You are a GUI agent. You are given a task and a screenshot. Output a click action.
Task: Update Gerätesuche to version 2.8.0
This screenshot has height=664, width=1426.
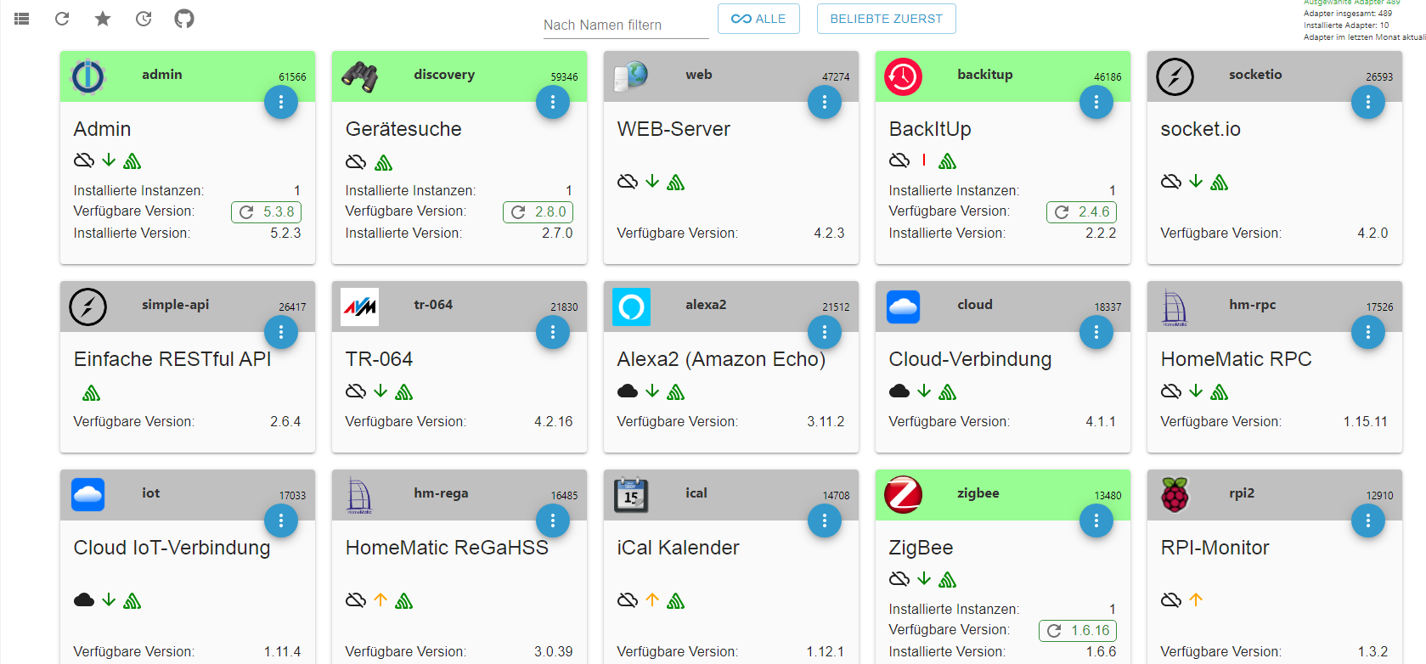pos(538,212)
